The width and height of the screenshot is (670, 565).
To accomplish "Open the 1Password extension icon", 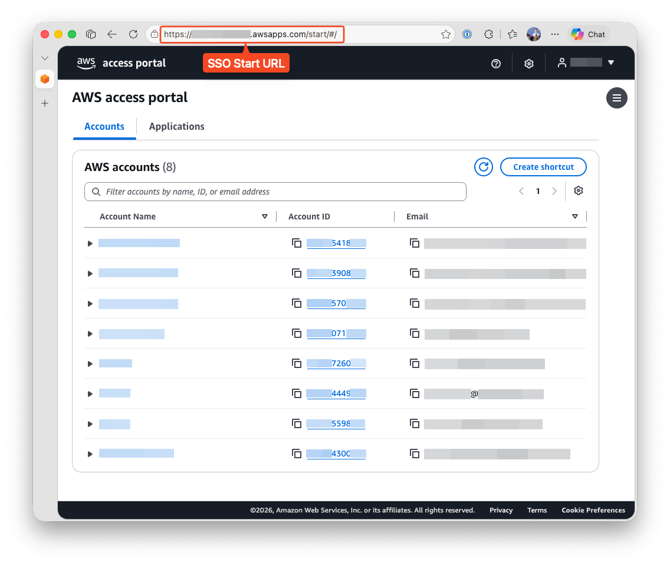I will 467,34.
